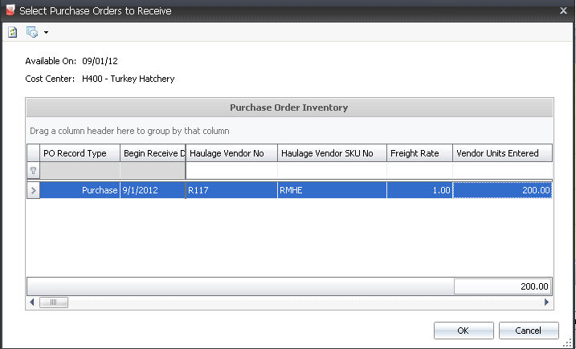Sort by Haulage Vendor No column header
The width and height of the screenshot is (576, 349).
pyautogui.click(x=232, y=153)
